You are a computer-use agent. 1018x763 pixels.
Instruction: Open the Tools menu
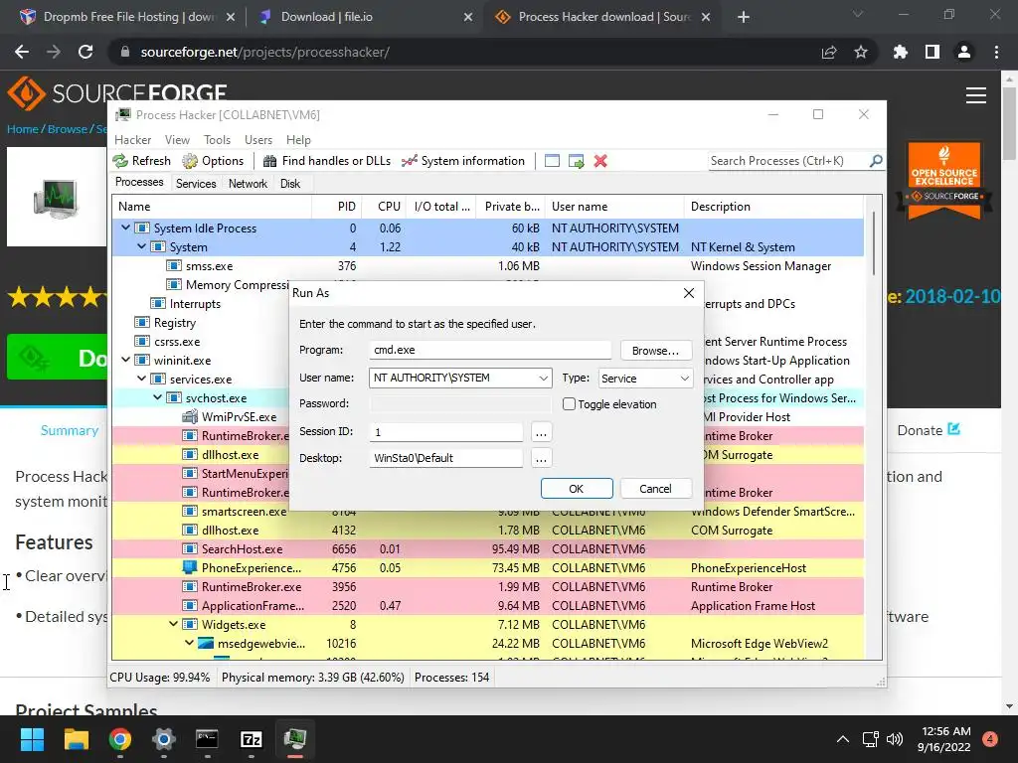[217, 139]
